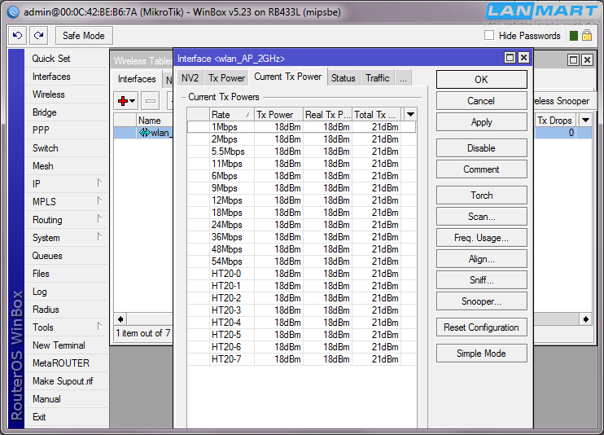
Task: Click the undo arrow icon in toolbar
Action: pos(17,36)
